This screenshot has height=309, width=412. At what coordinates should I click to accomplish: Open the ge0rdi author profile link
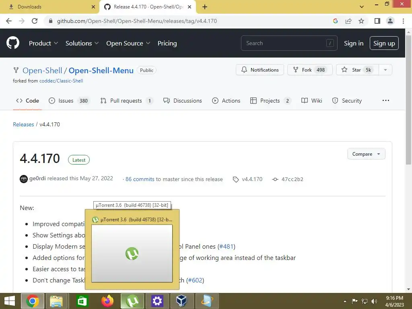pyautogui.click(x=37, y=178)
